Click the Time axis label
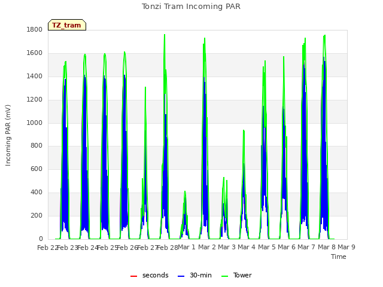The height and width of the screenshot is (287, 383). pyautogui.click(x=339, y=257)
